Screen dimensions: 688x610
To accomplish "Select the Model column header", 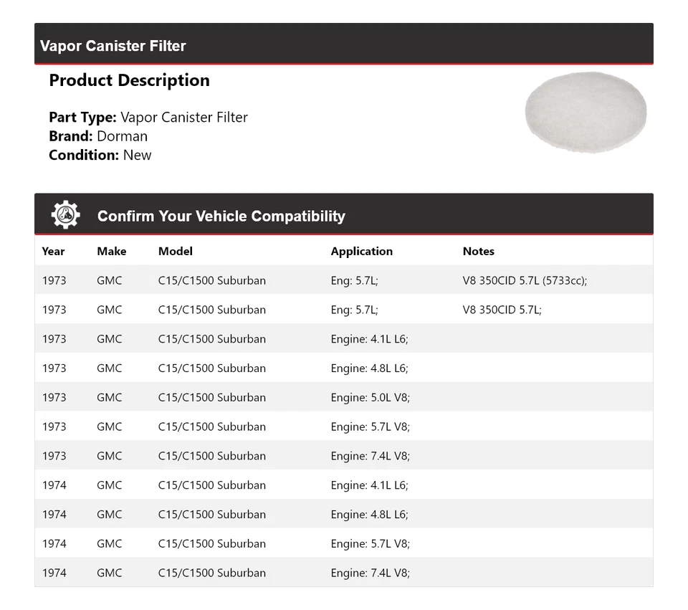I will tap(175, 252).
